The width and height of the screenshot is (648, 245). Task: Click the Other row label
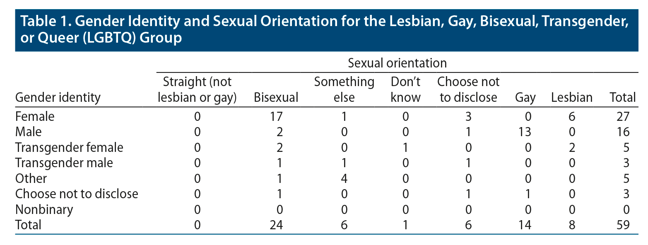click(31, 178)
